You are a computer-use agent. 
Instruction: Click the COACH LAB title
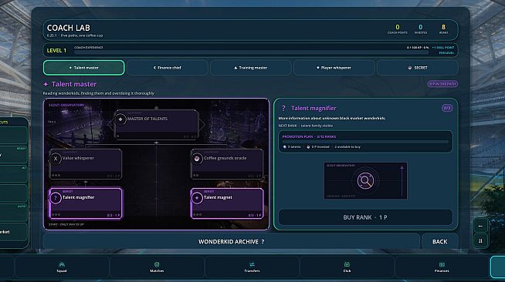tap(69, 28)
